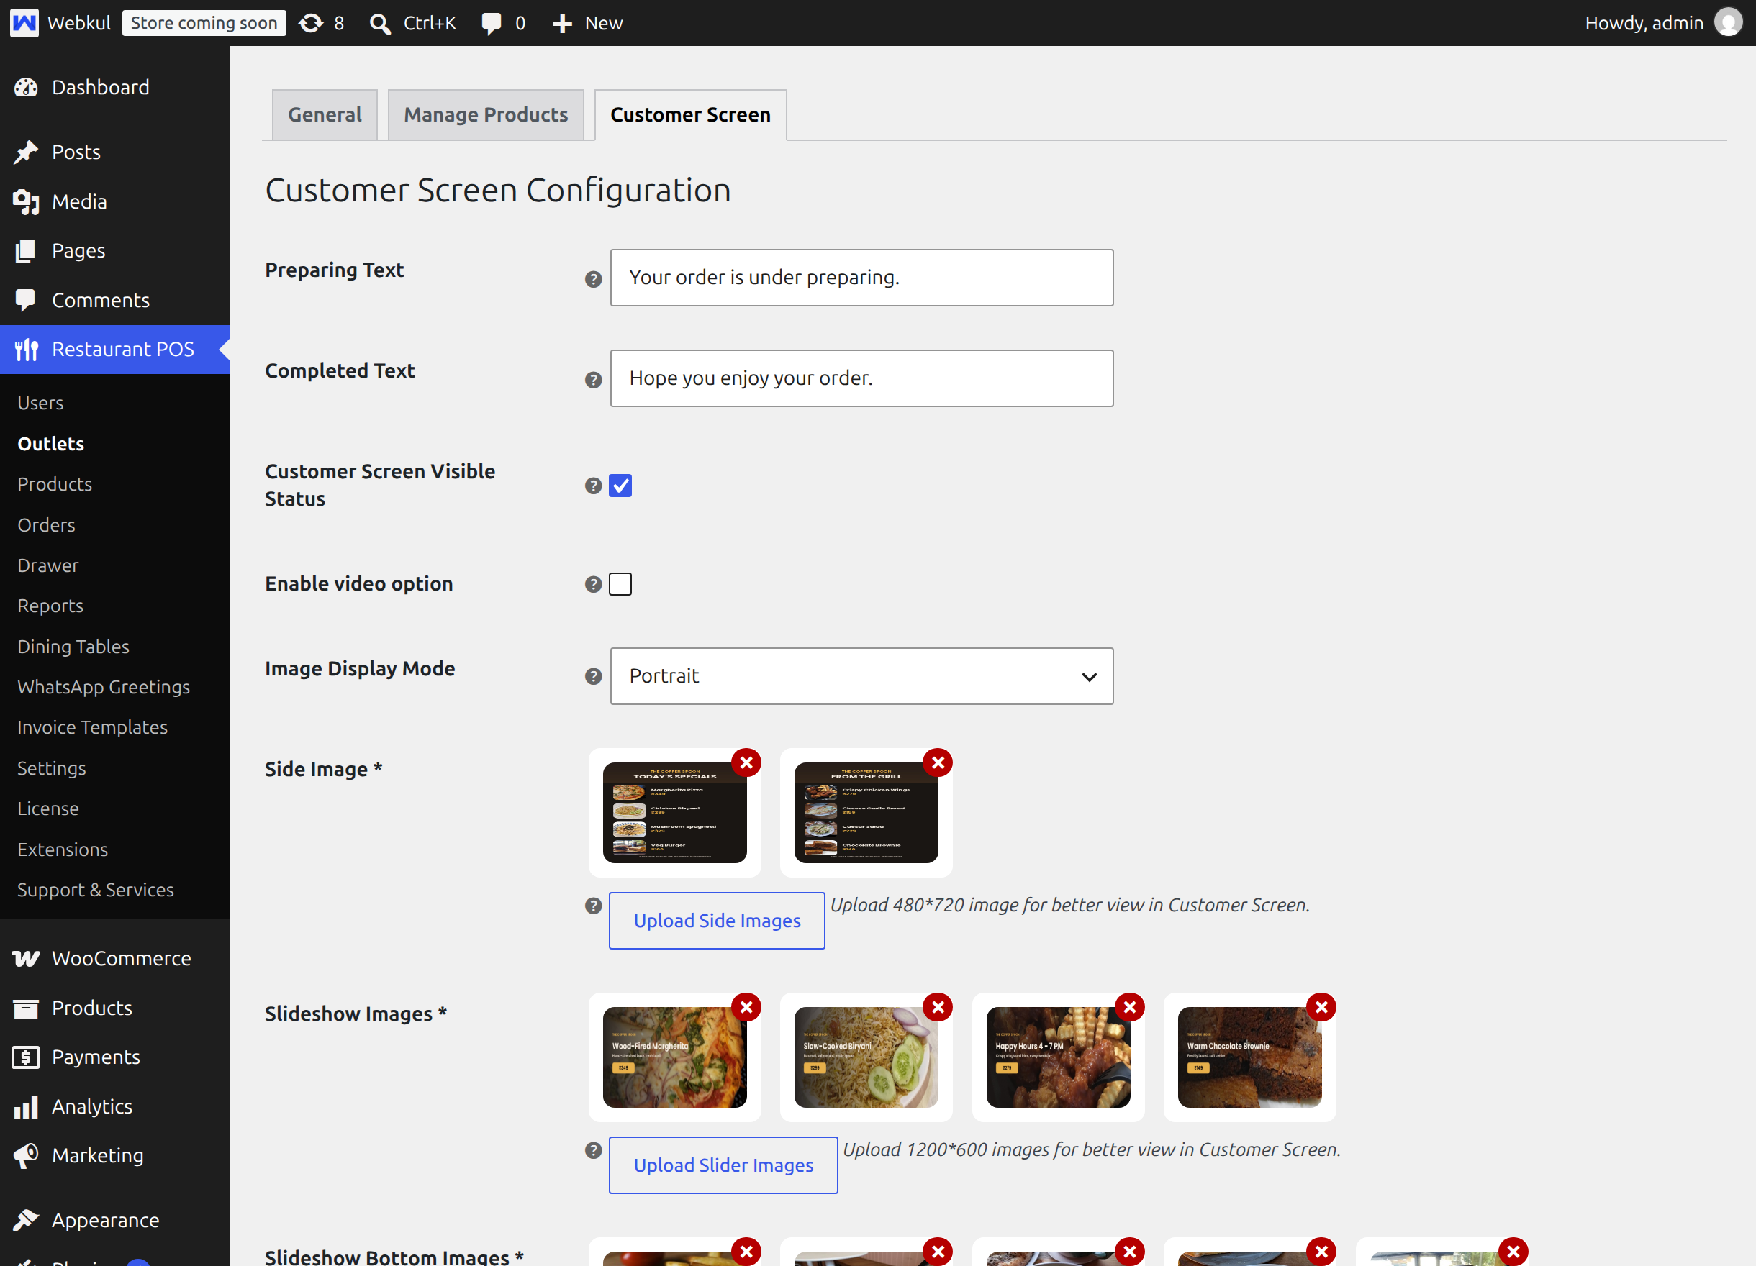Delete the Happy Hours slideshow image
The height and width of the screenshot is (1266, 1756).
click(1130, 1007)
